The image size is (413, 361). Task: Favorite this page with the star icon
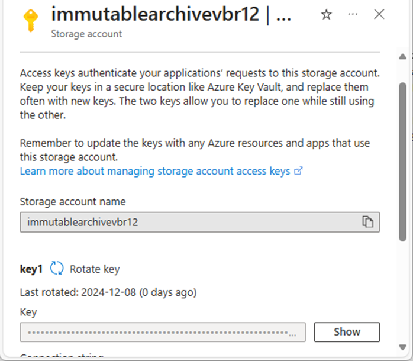[327, 14]
